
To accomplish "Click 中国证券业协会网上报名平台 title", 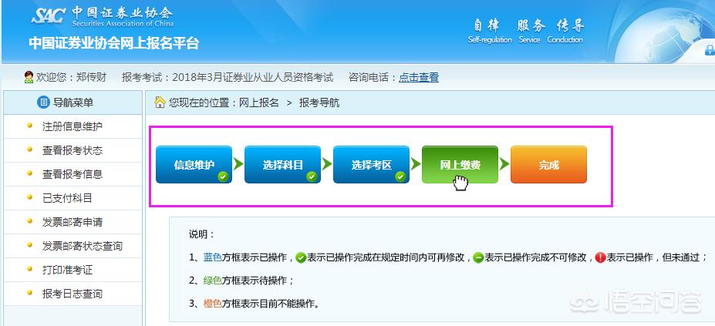I will click(x=114, y=43).
